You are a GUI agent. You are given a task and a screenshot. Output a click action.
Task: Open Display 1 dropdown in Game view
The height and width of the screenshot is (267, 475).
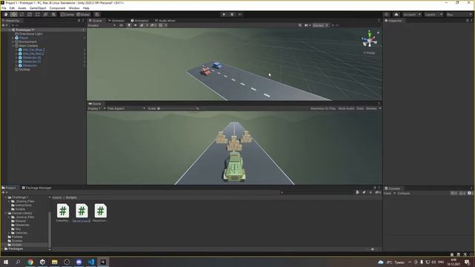pos(96,108)
